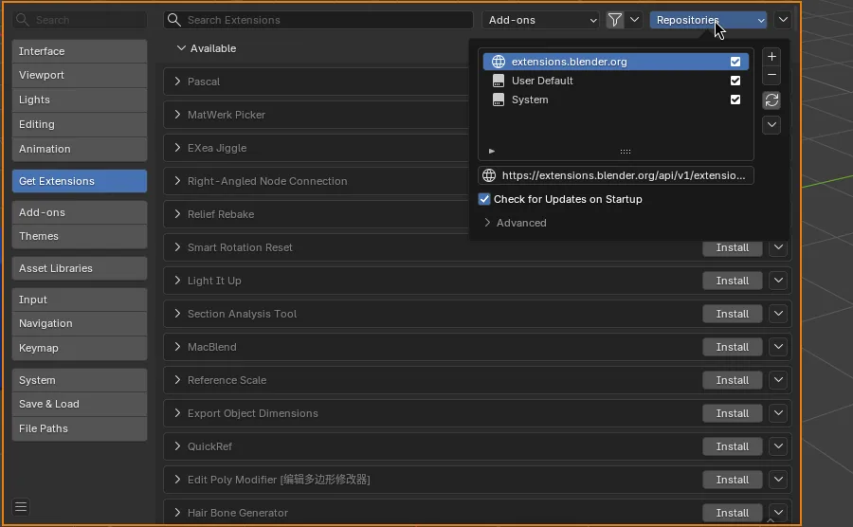853x527 pixels.
Task: Click the globe icon beside repository URL
Action: click(x=489, y=175)
